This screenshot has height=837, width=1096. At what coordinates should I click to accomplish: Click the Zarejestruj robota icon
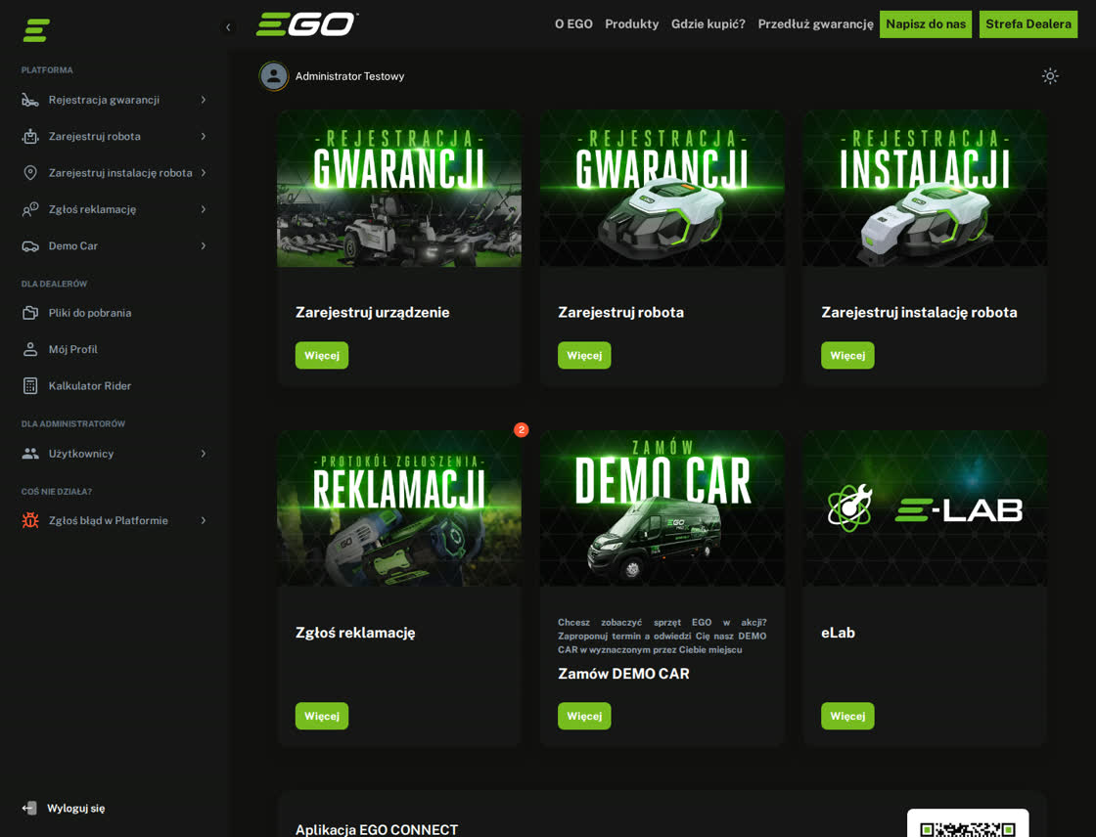coord(30,136)
